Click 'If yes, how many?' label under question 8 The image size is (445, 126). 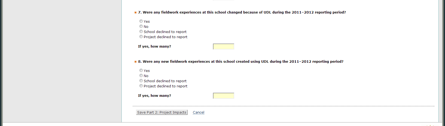tap(154, 96)
